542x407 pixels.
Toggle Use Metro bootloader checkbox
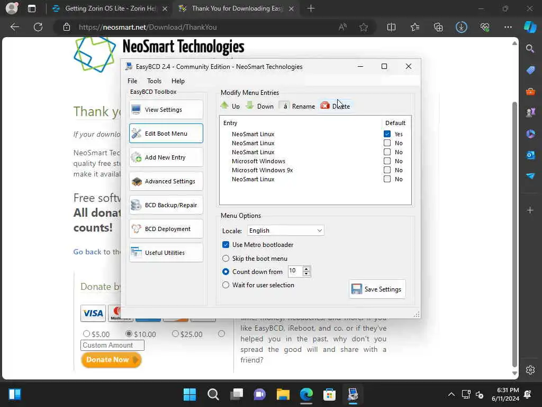click(225, 245)
